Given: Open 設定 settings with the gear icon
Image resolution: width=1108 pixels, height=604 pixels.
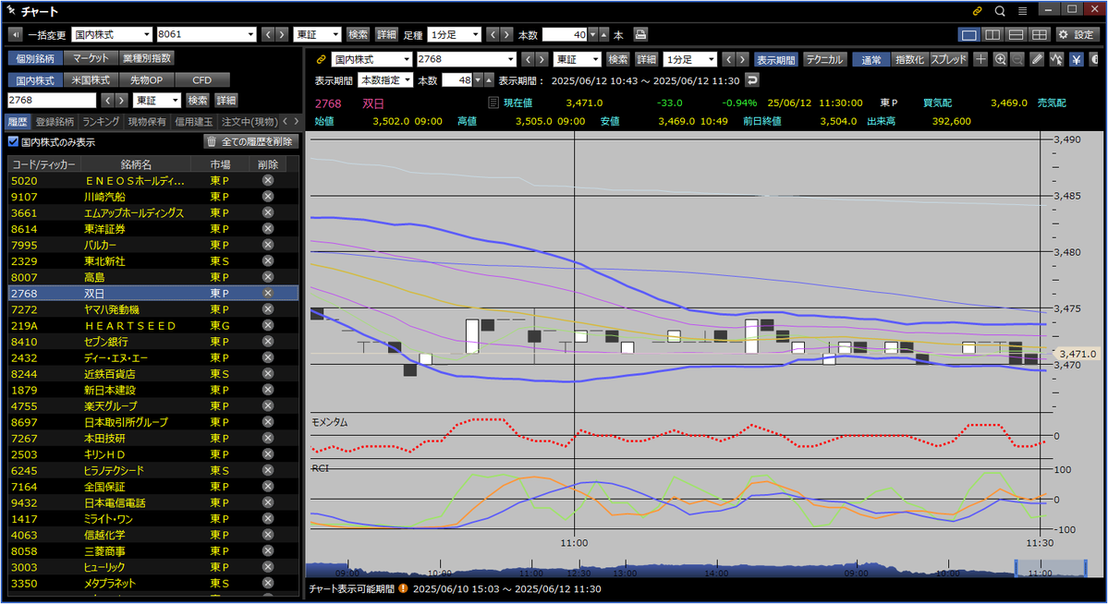Looking at the screenshot, I should [1077, 34].
